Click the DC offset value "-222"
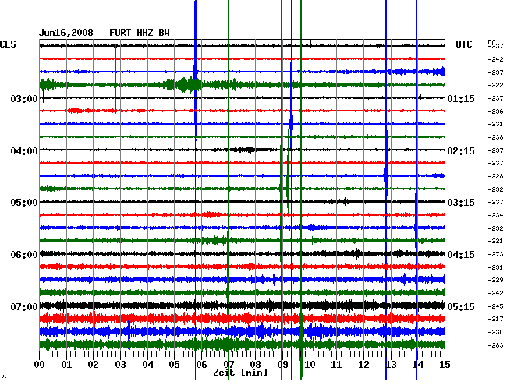The image size is (507, 385). pyautogui.click(x=495, y=85)
